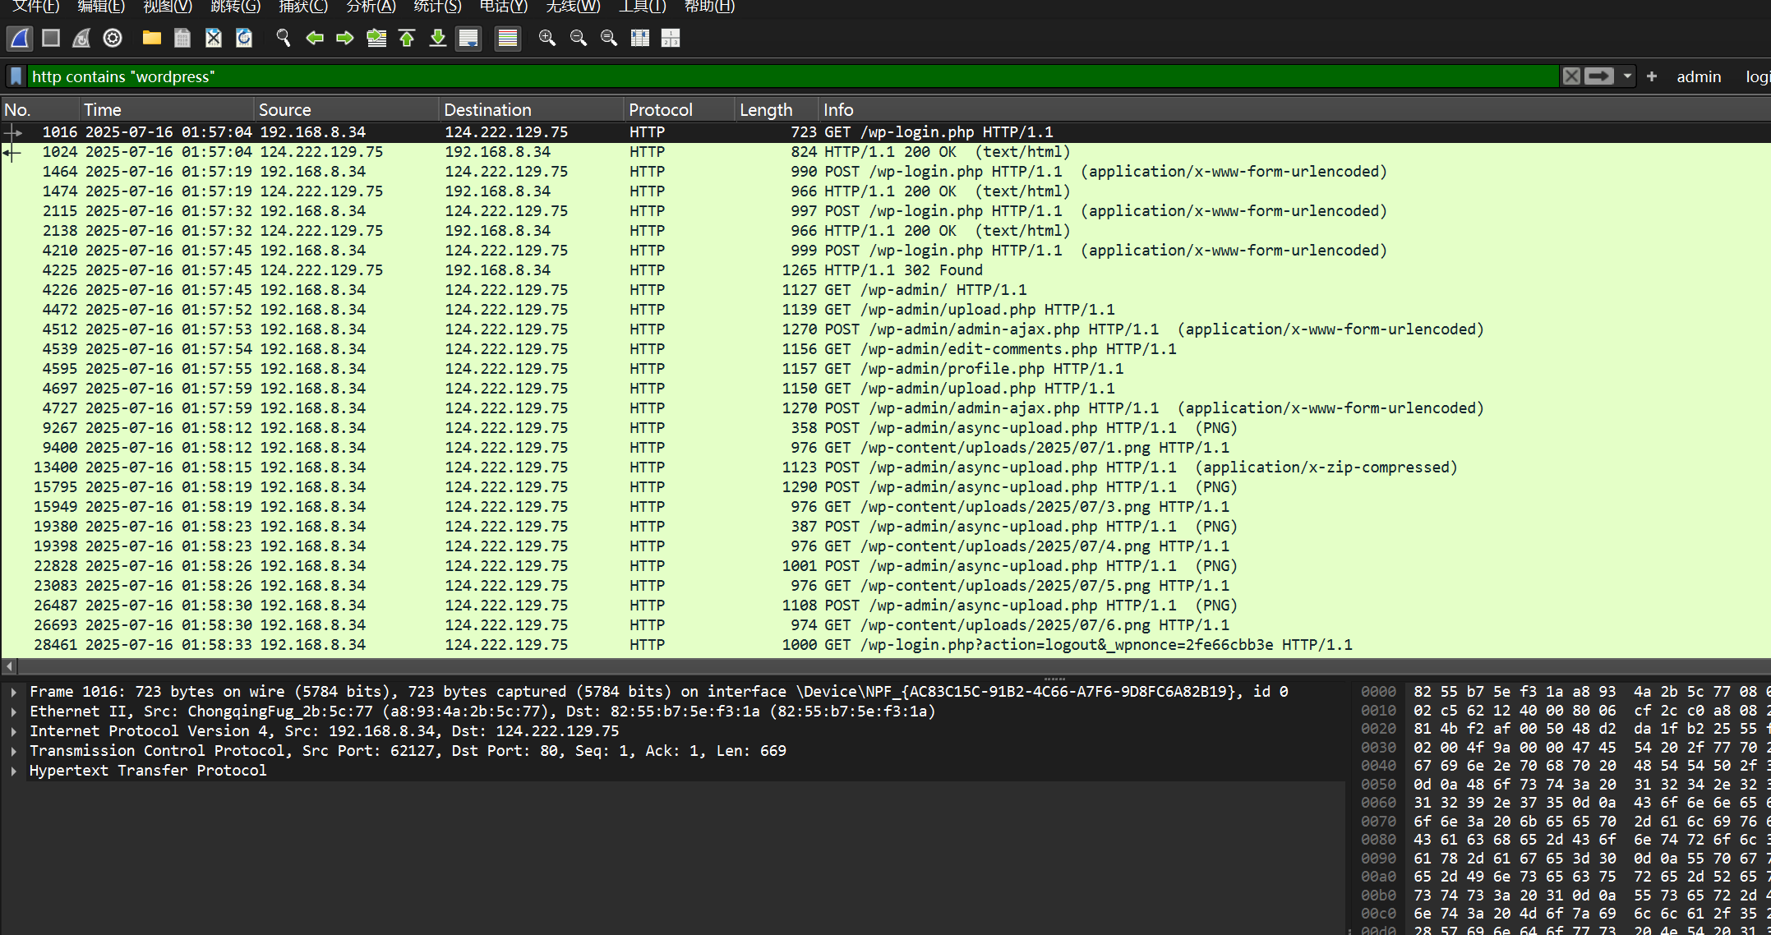This screenshot has width=1771, height=935.
Task: Click the horizontal scrollbar under packet list
Action: pyautogui.click(x=822, y=666)
